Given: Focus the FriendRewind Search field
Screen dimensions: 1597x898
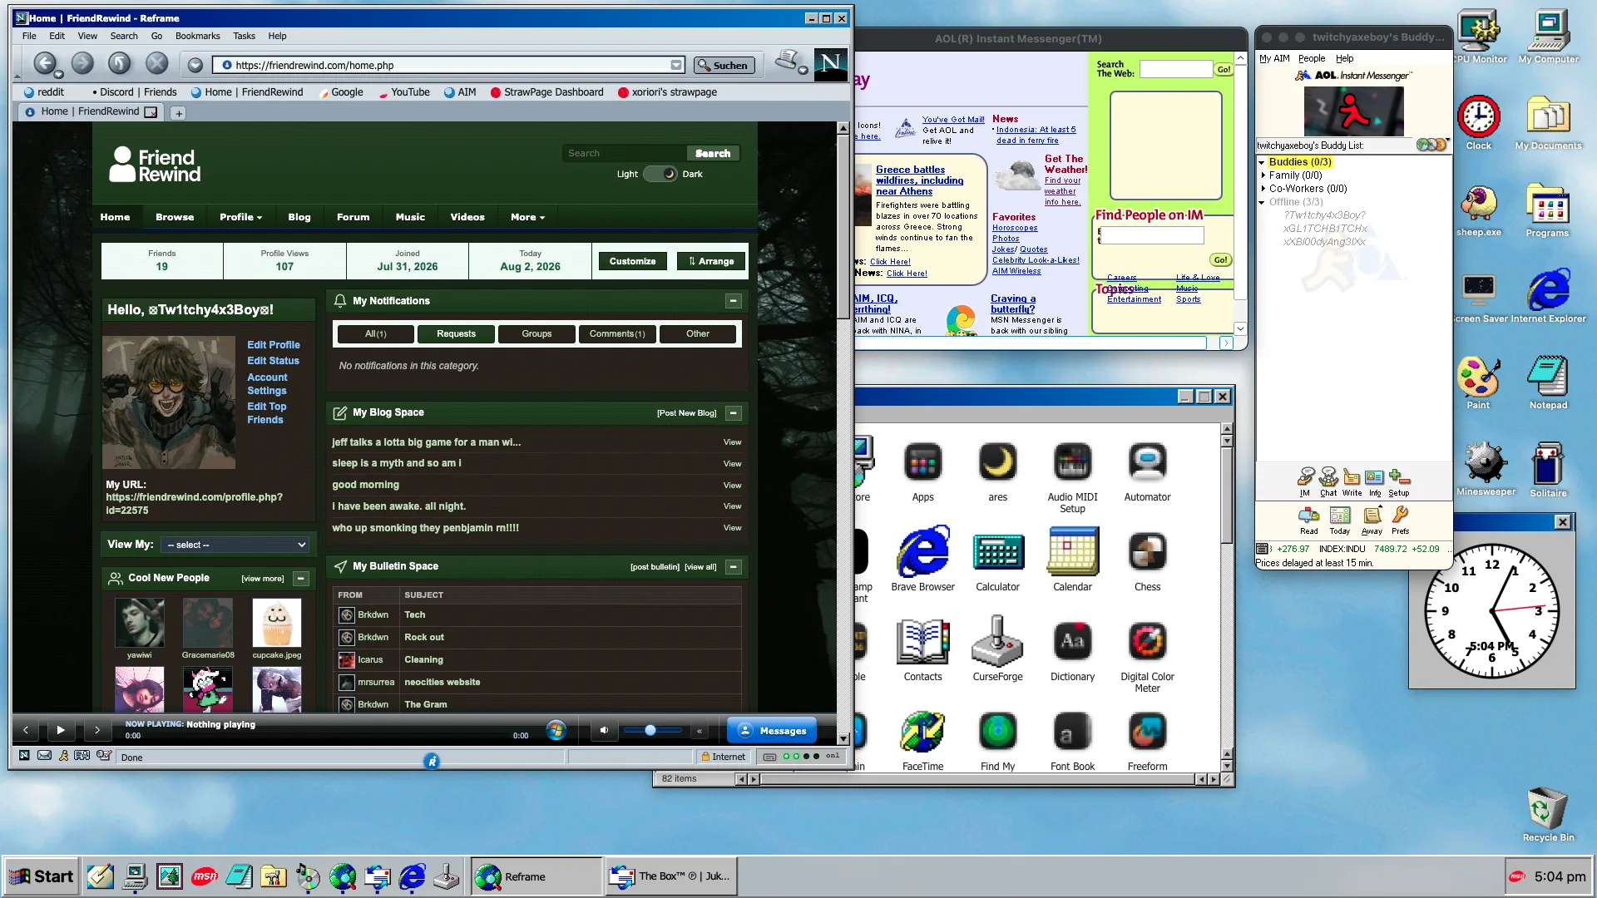Looking at the screenshot, I should click(x=624, y=153).
